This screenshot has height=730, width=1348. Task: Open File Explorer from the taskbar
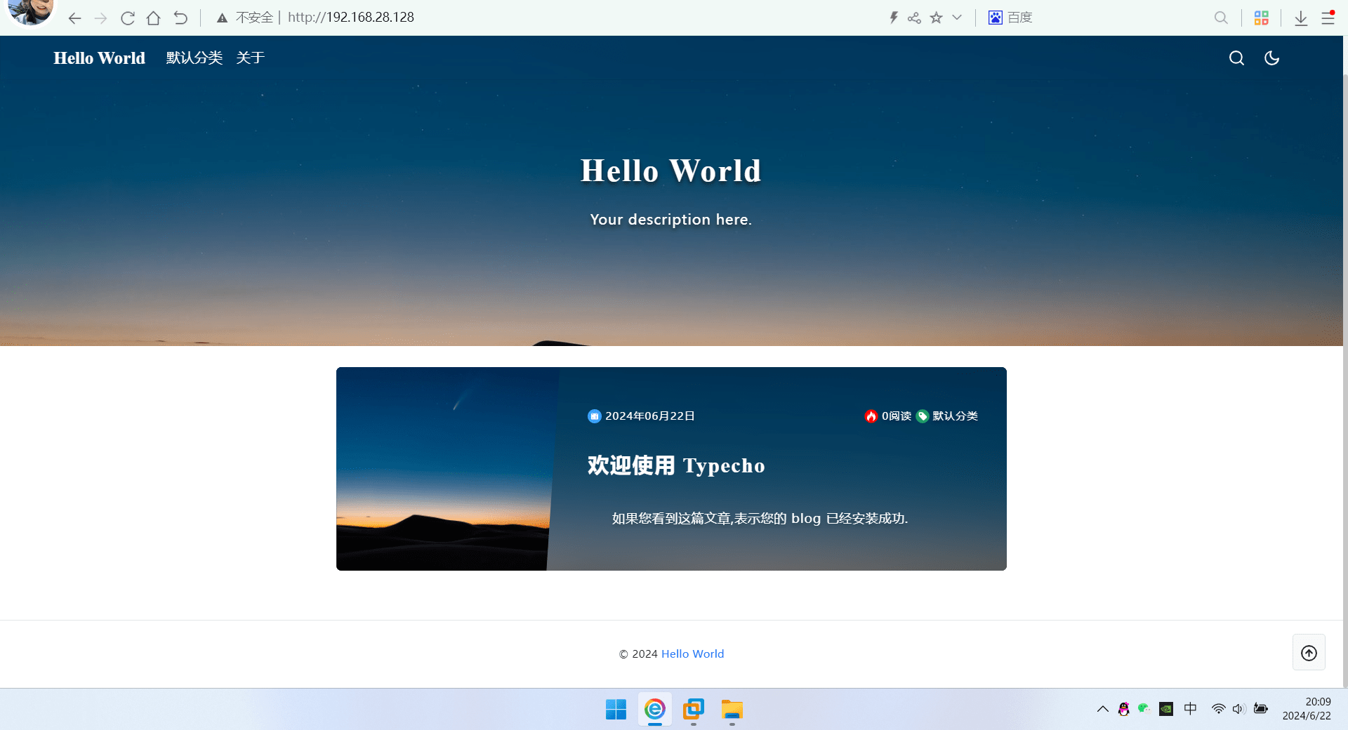732,710
